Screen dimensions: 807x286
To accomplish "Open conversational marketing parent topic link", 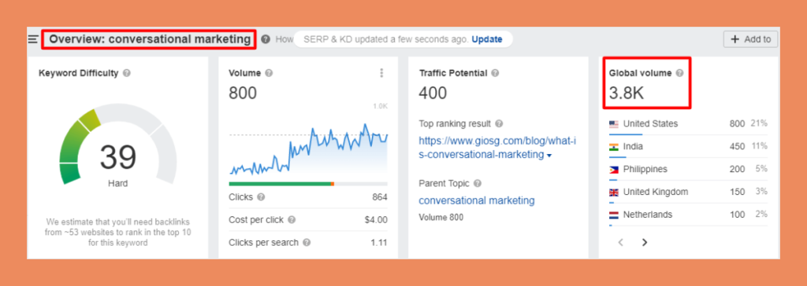I will (x=477, y=200).
